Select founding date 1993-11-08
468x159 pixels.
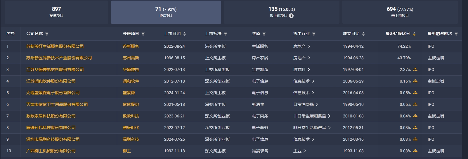coord(353,151)
